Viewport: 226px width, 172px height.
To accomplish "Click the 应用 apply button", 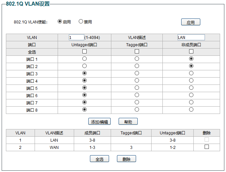I will point(190,22).
